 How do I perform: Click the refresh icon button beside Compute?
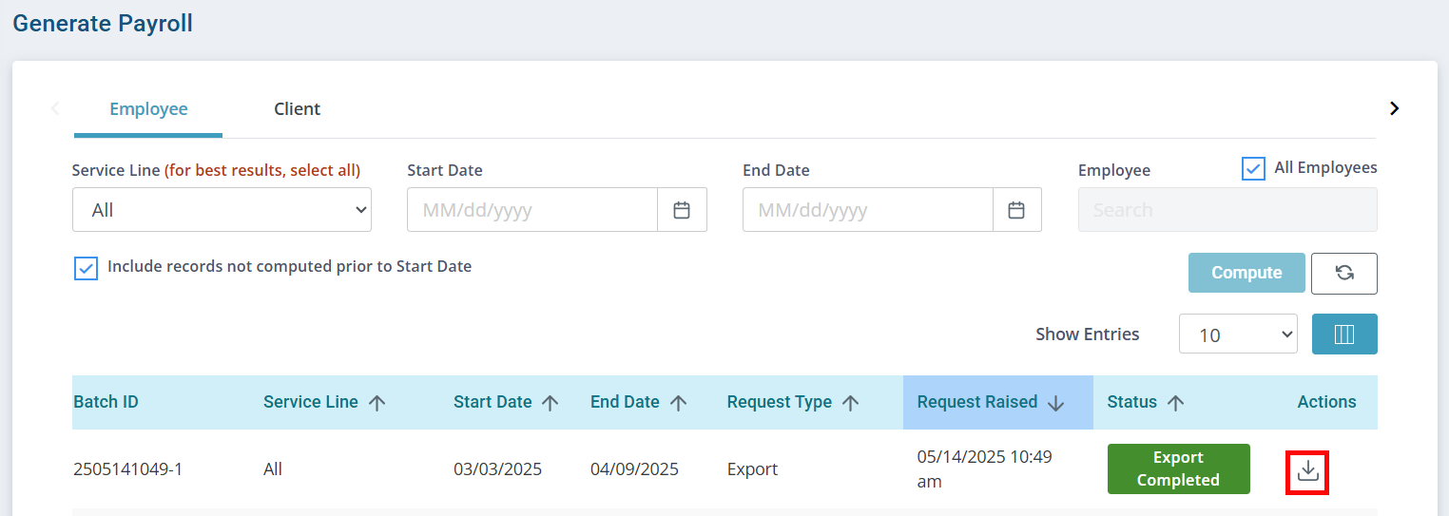[x=1343, y=273]
